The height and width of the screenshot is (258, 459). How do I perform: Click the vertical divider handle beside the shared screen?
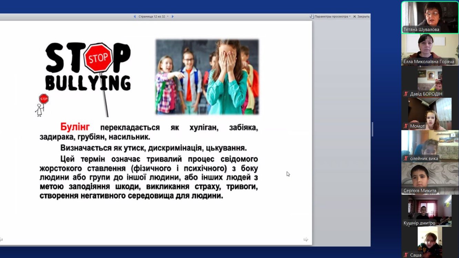click(373, 129)
